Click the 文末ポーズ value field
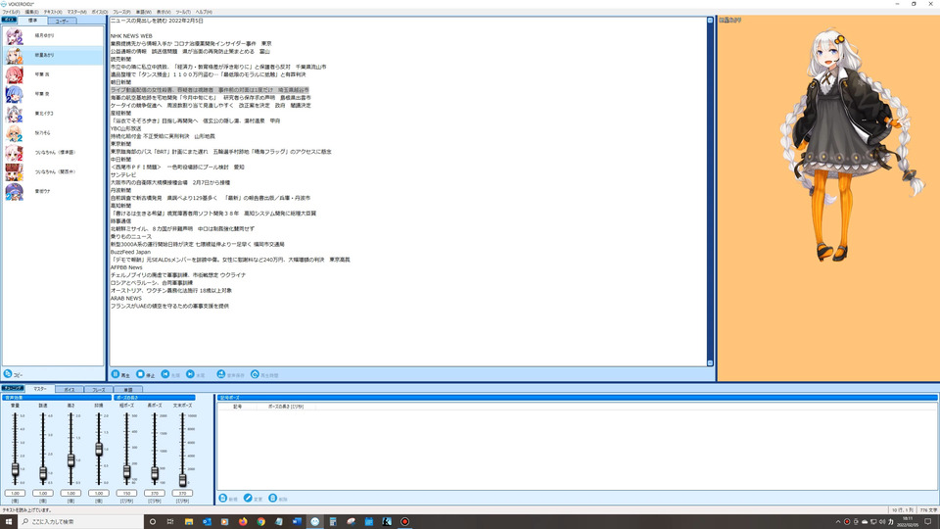This screenshot has width=940, height=529. [x=182, y=493]
